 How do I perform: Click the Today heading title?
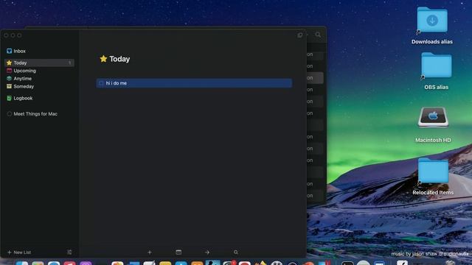click(x=119, y=59)
